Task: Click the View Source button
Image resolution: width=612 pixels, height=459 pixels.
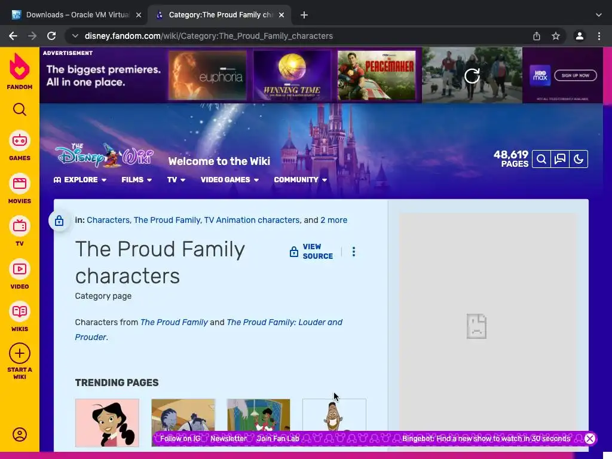Action: pos(311,252)
